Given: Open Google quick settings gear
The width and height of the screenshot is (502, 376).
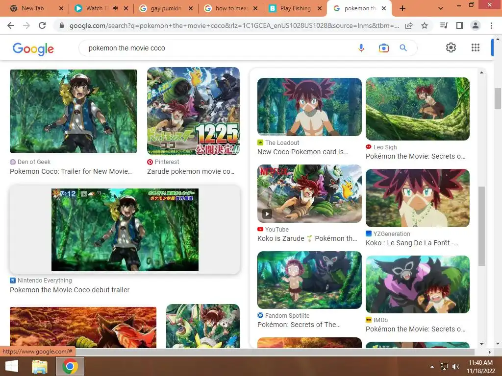Looking at the screenshot, I should tap(451, 47).
